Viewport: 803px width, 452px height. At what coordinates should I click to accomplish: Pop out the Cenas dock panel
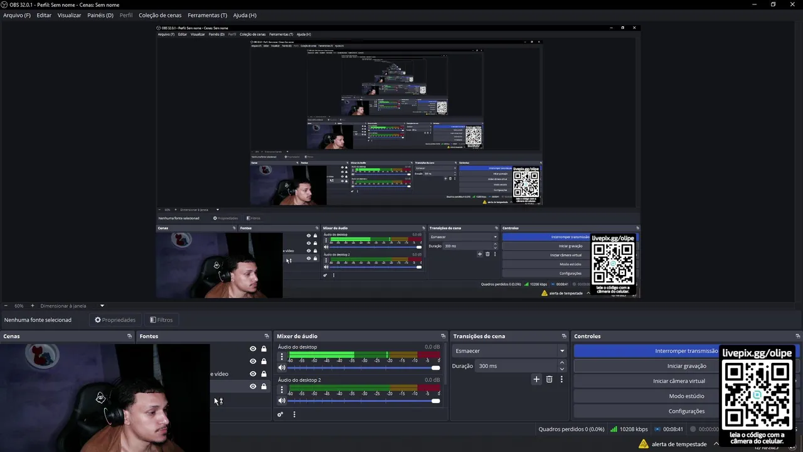coord(130,336)
